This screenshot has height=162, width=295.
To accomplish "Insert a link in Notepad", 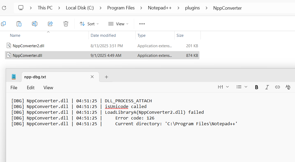I will click(x=278, y=87).
